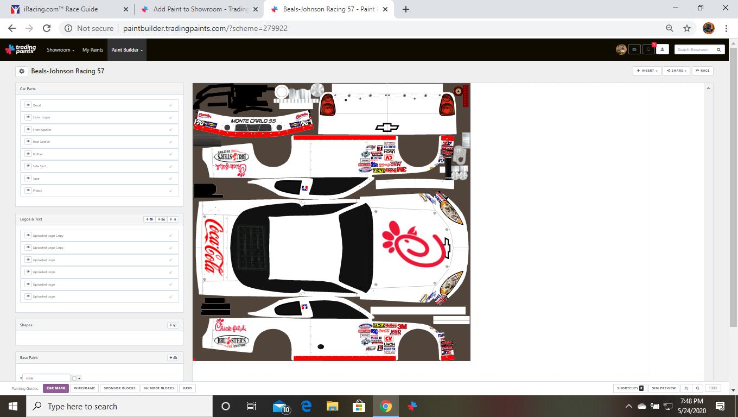Viewport: 738px width, 417px height.
Task: Switch to Add Paint to Showroom tab
Action: tap(201, 9)
